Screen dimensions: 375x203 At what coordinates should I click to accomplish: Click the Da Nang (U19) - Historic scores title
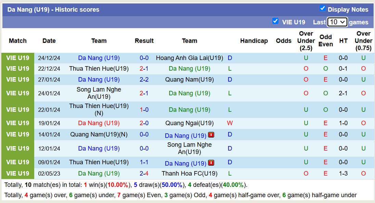(52, 9)
